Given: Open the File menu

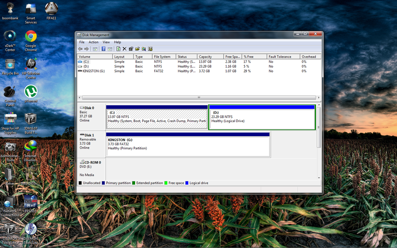Looking at the screenshot, I should click(x=82, y=42).
